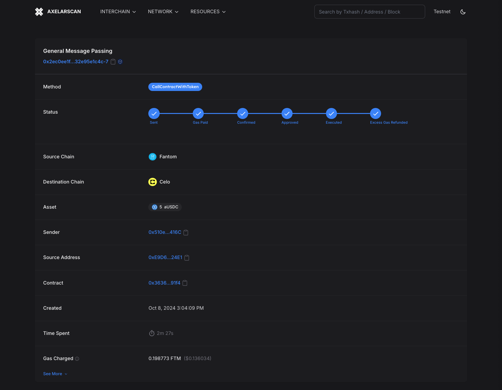Copy the Sender address 0x510e...416C

(x=186, y=233)
